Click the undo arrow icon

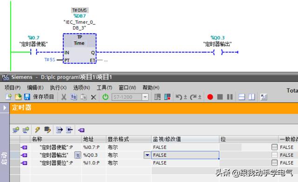click(x=178, y=97)
